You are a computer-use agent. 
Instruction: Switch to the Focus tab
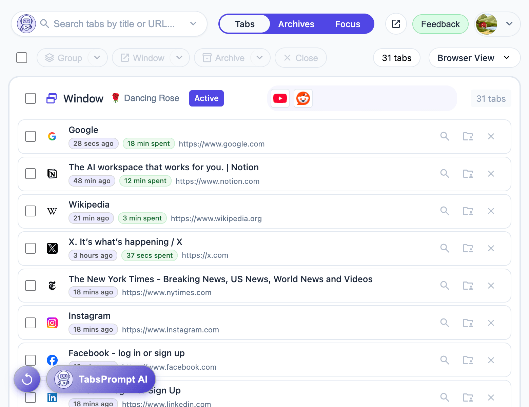(348, 24)
